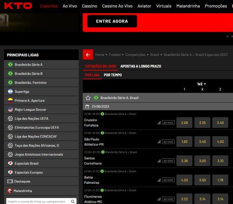Image resolution: width=233 pixels, height=204 pixels.
Task: Click Competições in the breadcrumb
Action: [136, 55]
